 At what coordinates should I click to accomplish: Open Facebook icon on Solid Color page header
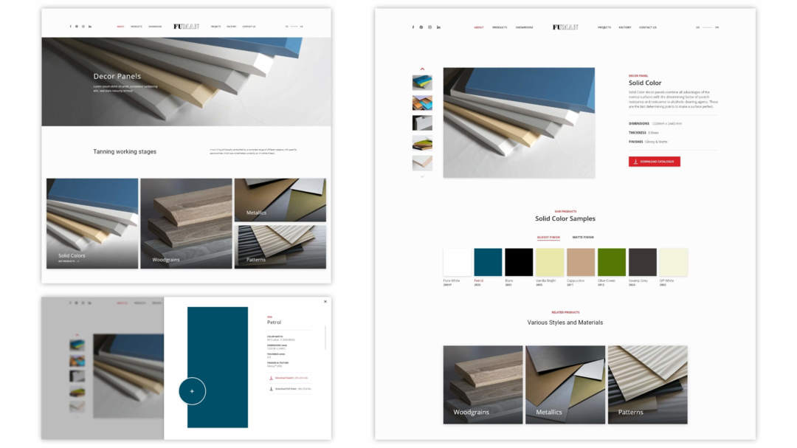click(413, 27)
